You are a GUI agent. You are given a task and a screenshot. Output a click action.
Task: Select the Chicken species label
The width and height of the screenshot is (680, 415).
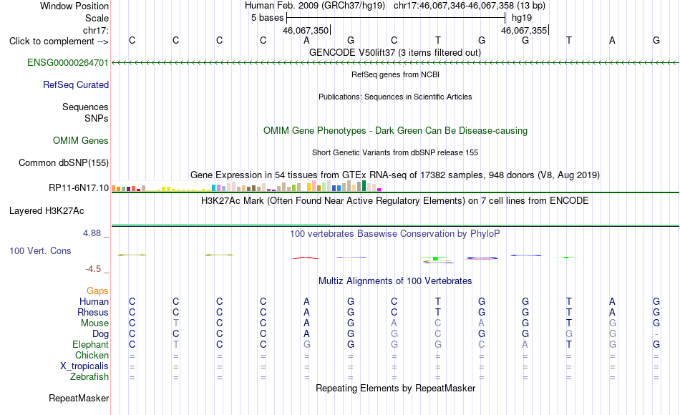(92, 355)
